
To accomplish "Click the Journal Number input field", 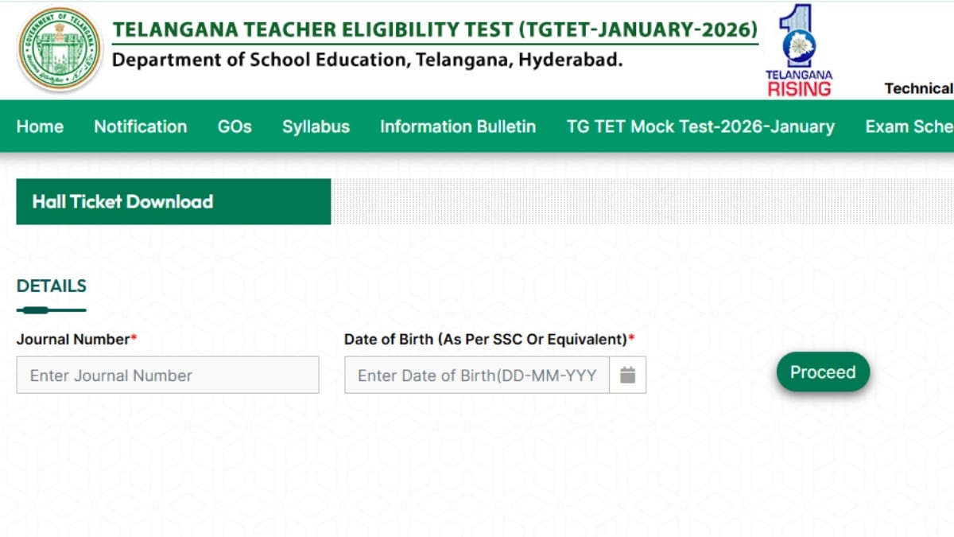I will (167, 375).
